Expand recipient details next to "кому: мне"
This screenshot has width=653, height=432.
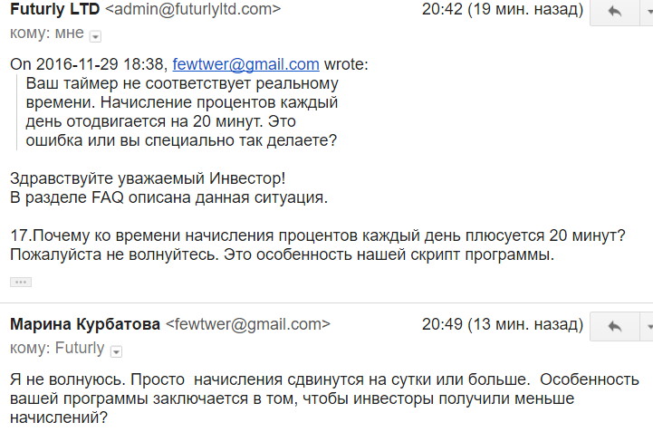(x=96, y=35)
